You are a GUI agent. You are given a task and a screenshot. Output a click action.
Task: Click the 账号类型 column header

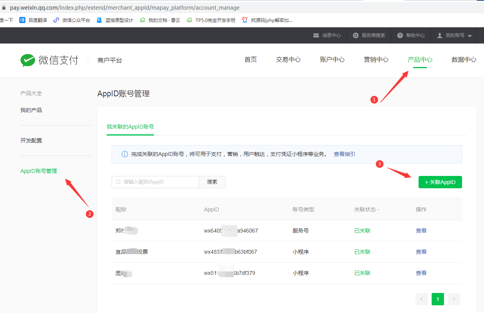tap(303, 209)
